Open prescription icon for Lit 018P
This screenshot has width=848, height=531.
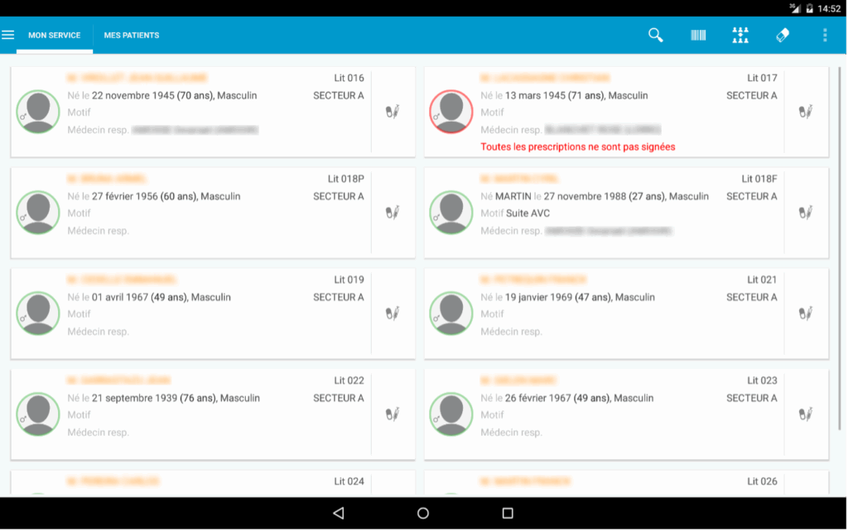click(393, 213)
